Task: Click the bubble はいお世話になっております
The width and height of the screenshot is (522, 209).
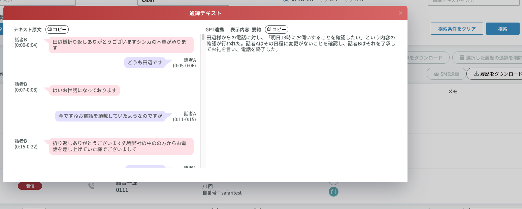Action: [84, 90]
